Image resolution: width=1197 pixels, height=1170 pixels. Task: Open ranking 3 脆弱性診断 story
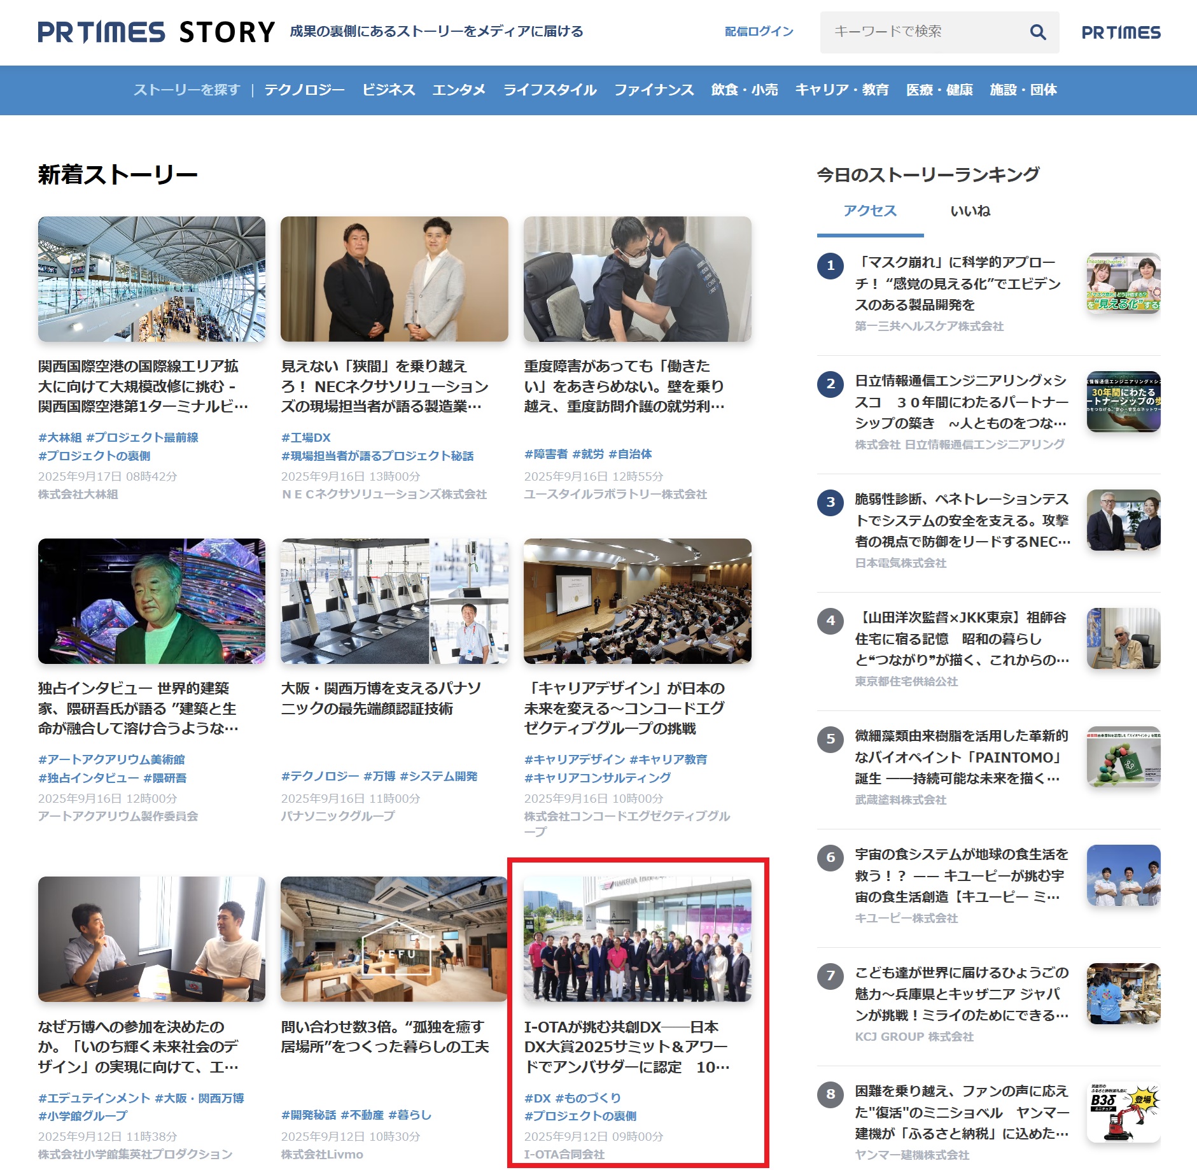pyautogui.click(x=963, y=520)
